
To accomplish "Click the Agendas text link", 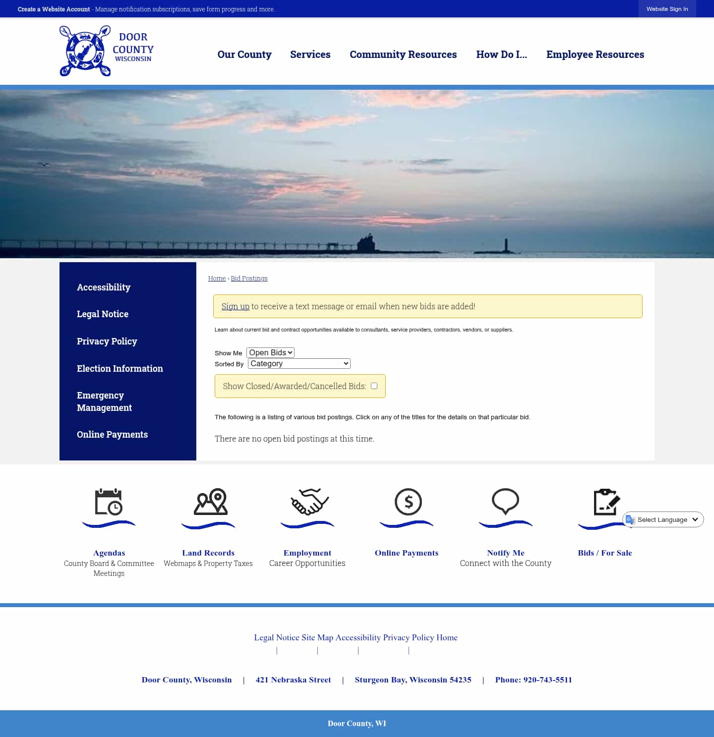I will click(x=109, y=553).
